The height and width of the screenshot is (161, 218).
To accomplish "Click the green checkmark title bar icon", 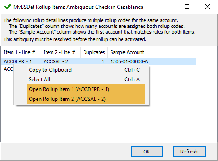I will pos(8,7).
